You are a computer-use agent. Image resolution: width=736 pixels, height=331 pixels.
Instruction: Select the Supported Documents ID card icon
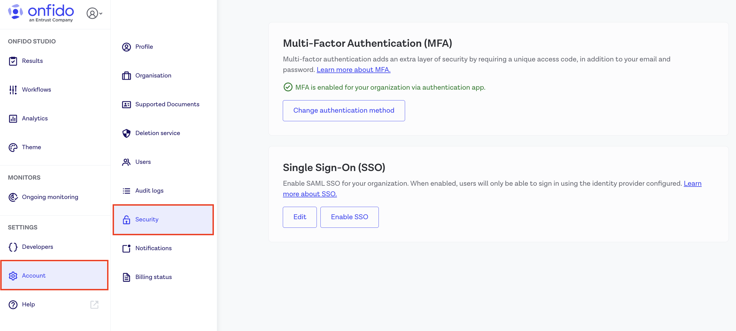coord(126,104)
